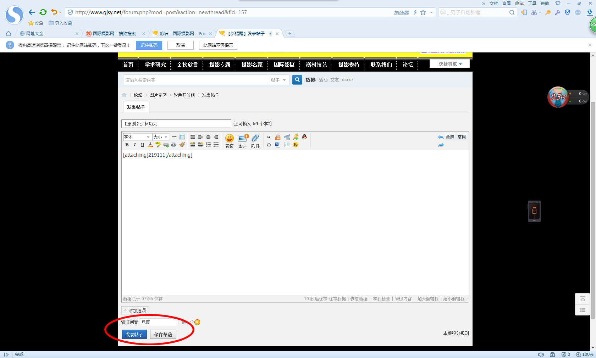Click the 保存草稿 save draft button
596x358 pixels.
tap(163, 335)
